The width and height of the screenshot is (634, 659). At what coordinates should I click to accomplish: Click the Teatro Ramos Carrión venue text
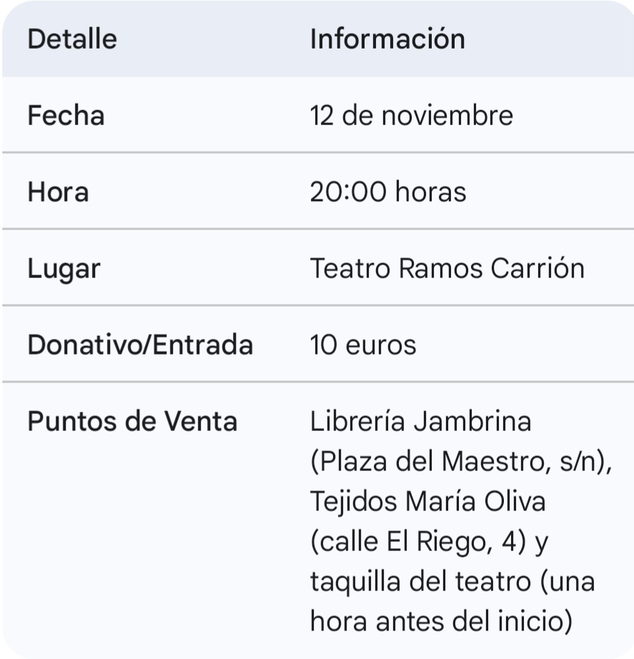pyautogui.click(x=447, y=269)
